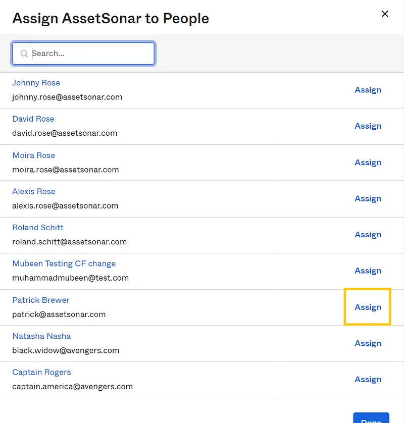404x423 pixels.
Task: Open David Rose's profile link
Action: point(33,119)
